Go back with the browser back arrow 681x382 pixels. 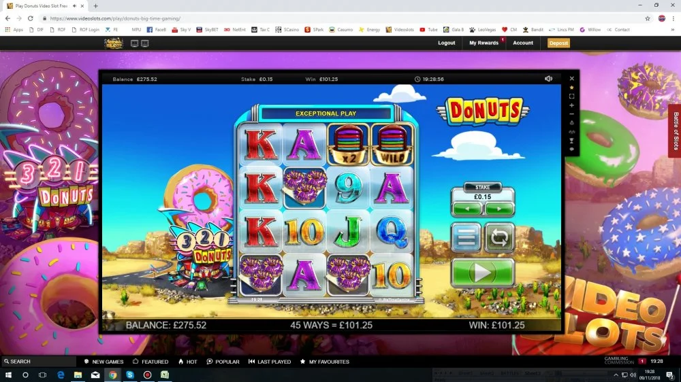pos(7,18)
